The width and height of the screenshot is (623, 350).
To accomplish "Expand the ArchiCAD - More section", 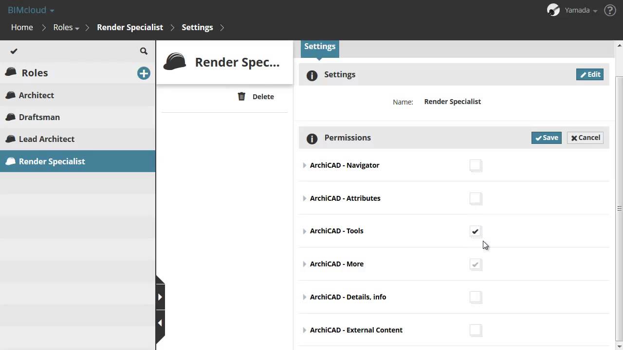I will pyautogui.click(x=305, y=264).
